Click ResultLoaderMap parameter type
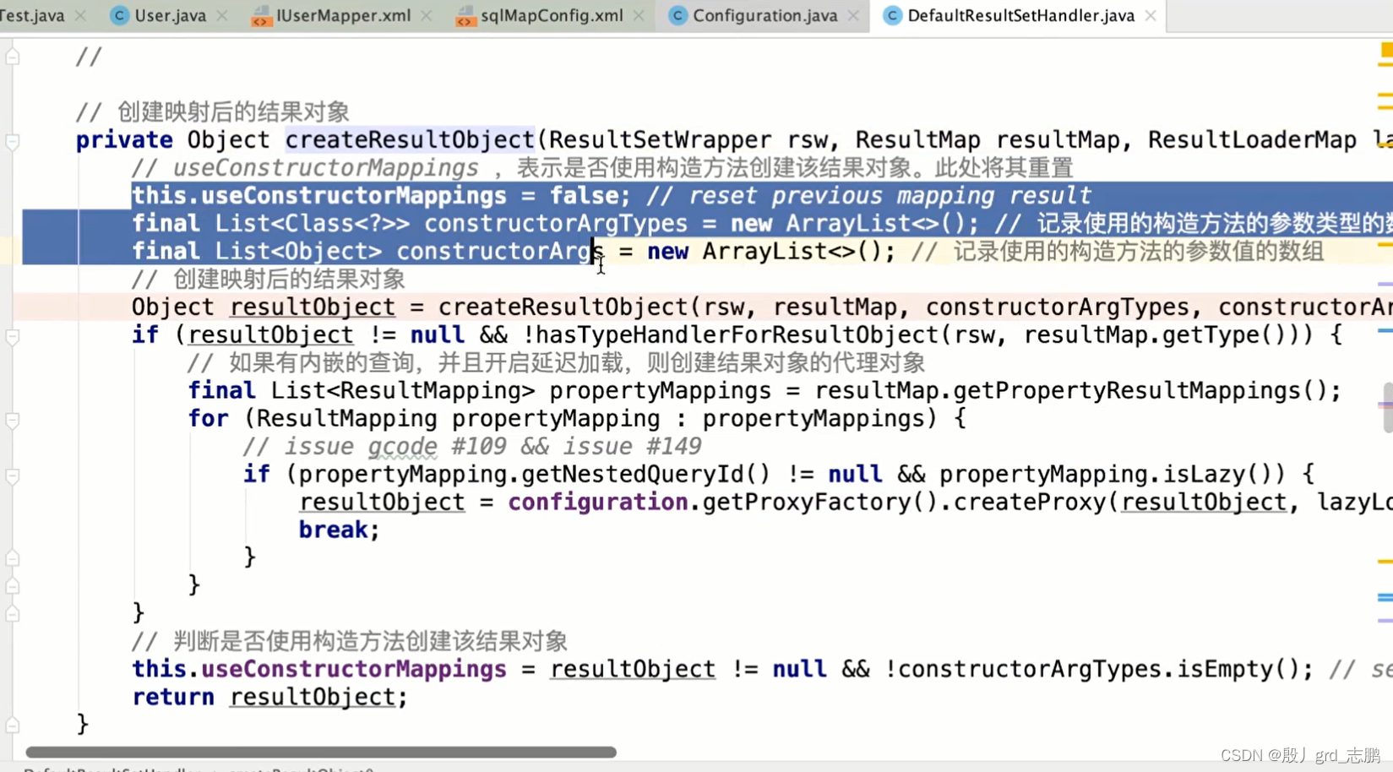 tap(1252, 139)
